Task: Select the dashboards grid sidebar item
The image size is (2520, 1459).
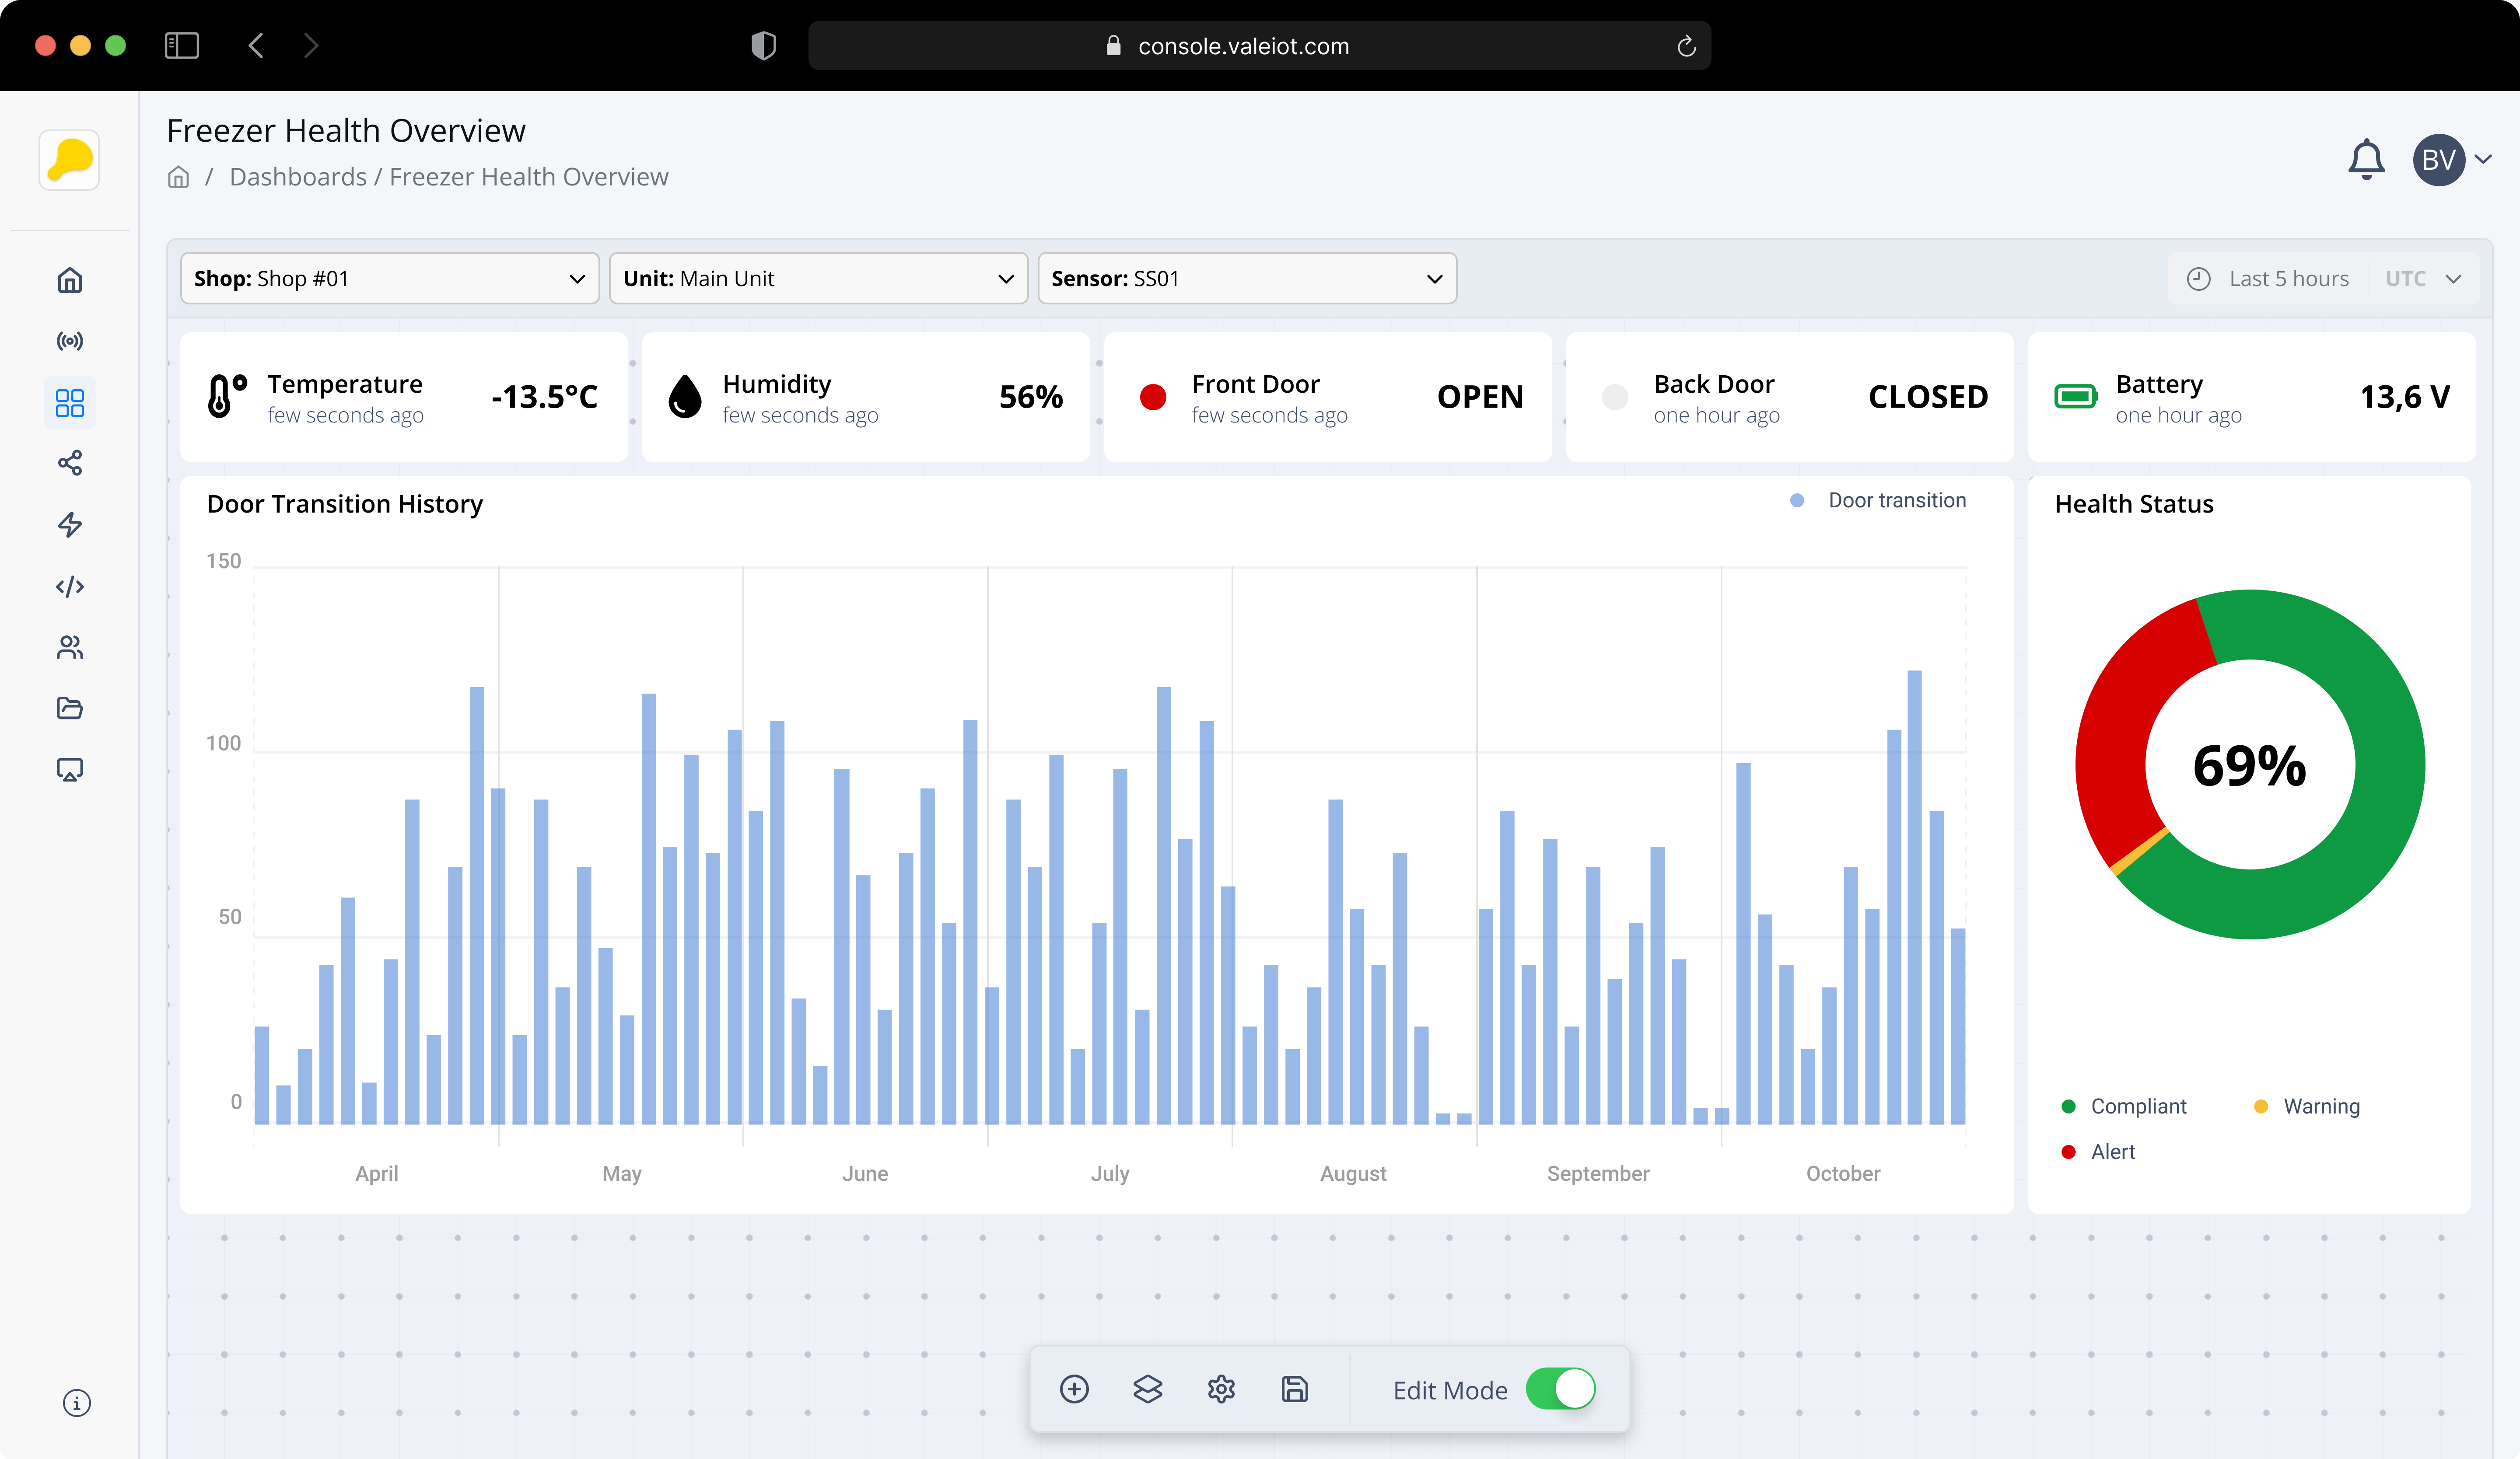Action: point(70,404)
